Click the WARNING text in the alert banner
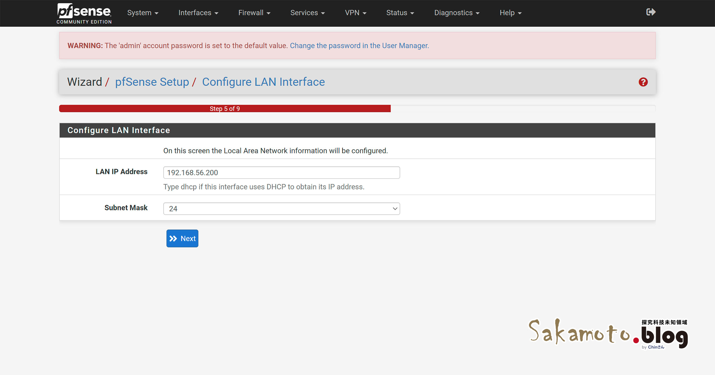715x375 pixels. [85, 45]
